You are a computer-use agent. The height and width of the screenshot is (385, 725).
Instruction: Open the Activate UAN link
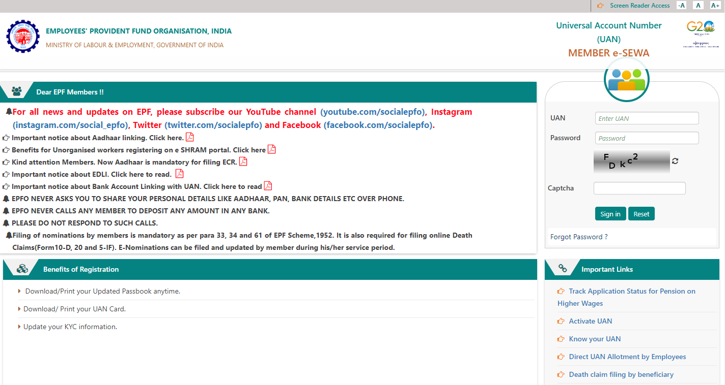point(590,321)
